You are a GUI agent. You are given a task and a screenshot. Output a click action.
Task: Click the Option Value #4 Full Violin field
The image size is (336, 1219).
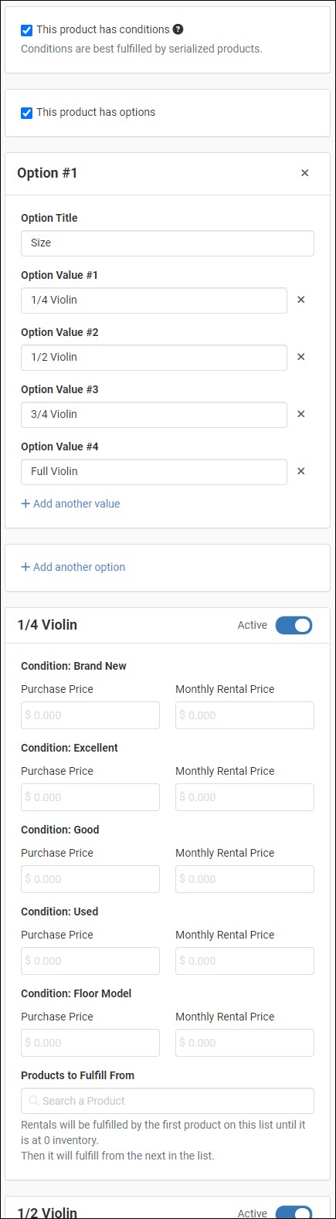(x=154, y=471)
